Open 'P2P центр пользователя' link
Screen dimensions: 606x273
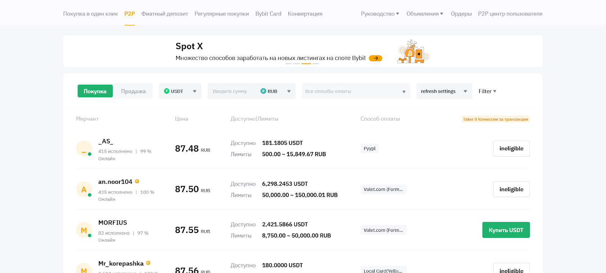pyautogui.click(x=510, y=14)
